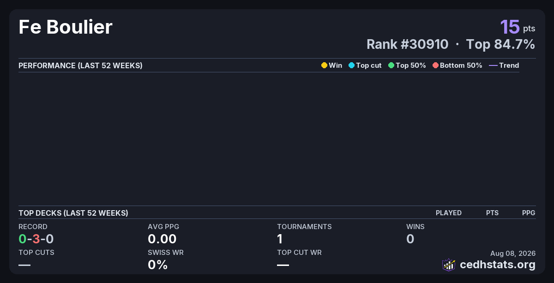Select the Top Decks (Last 52 Weeks) header
The image size is (554, 283).
(x=73, y=213)
